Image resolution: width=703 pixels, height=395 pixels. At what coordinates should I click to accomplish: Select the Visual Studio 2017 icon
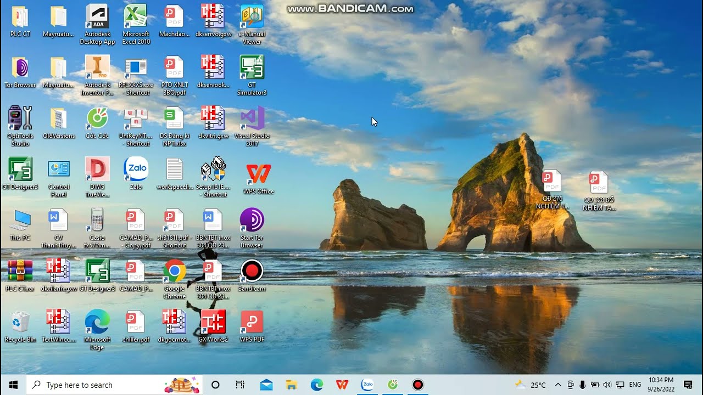(x=252, y=126)
